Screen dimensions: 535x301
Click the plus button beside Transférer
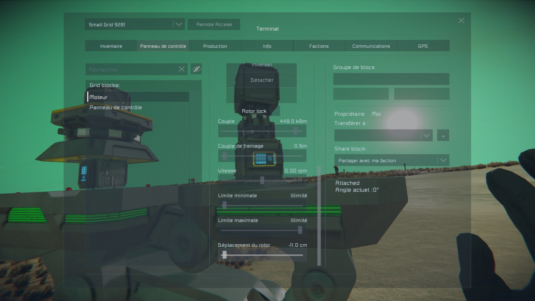443,136
